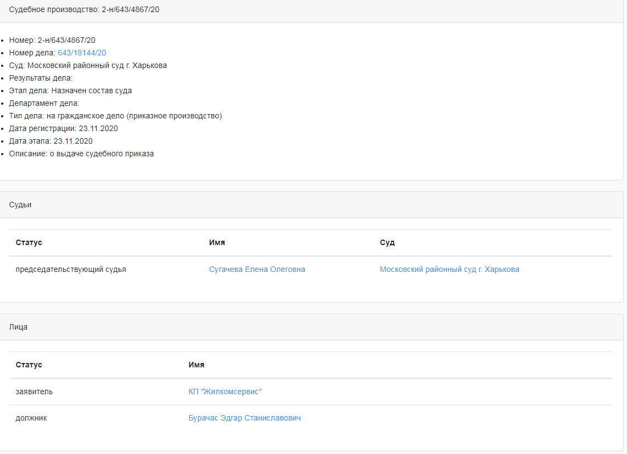Click the Судьи panel header
627x454 pixels.
(x=20, y=205)
